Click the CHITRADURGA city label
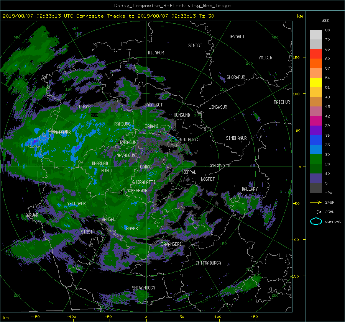The height and width of the screenshot is (322, 345). 209,263
